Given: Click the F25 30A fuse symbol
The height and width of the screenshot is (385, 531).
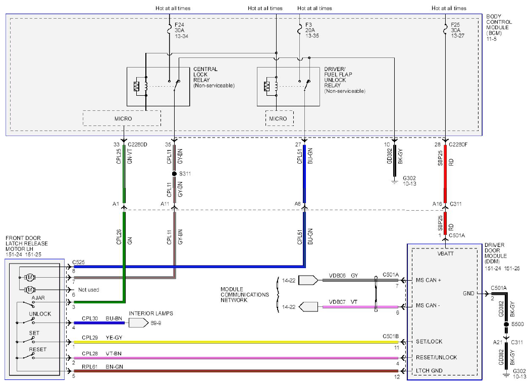Looking at the screenshot, I should [445, 30].
